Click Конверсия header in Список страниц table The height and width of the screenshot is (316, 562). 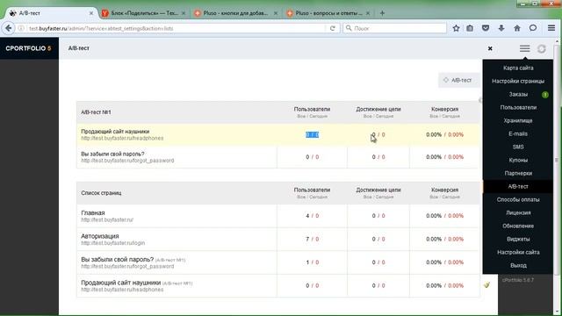pos(444,190)
